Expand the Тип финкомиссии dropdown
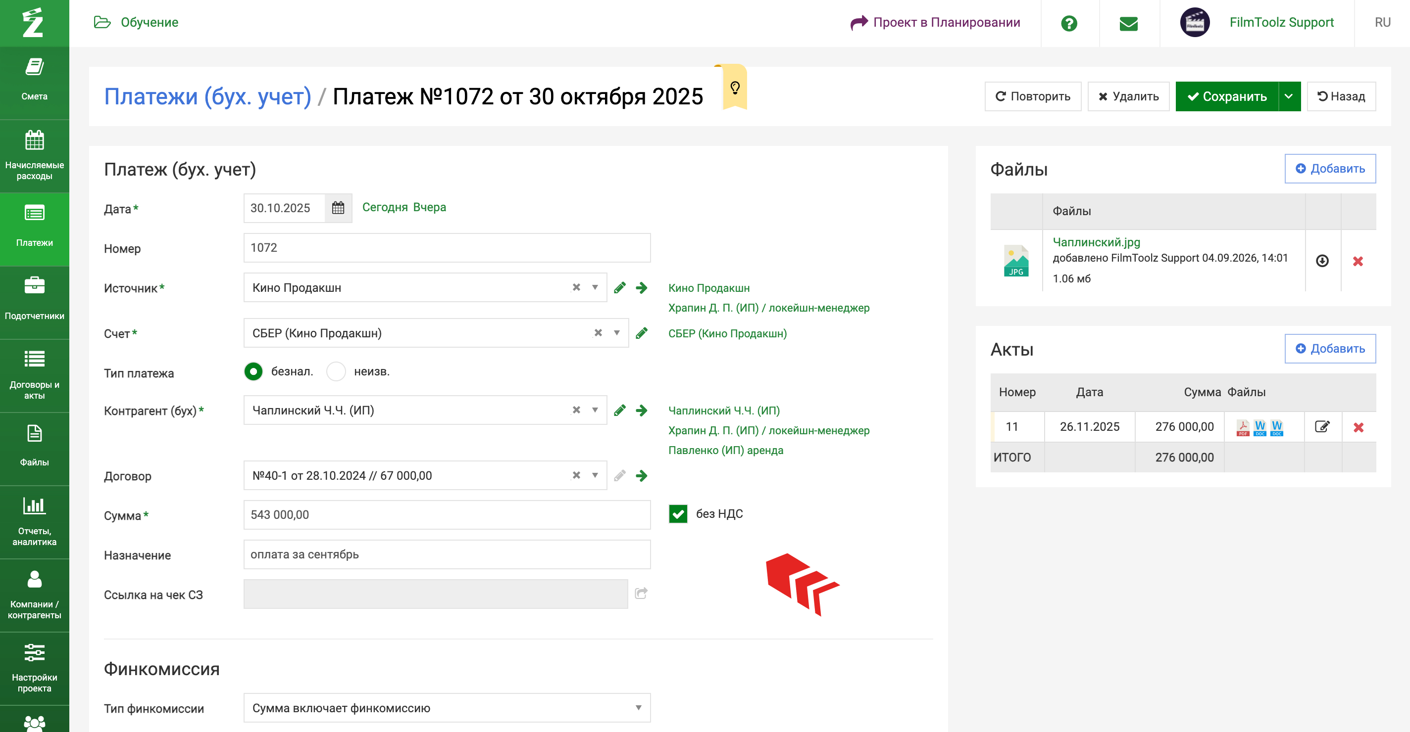 point(447,708)
